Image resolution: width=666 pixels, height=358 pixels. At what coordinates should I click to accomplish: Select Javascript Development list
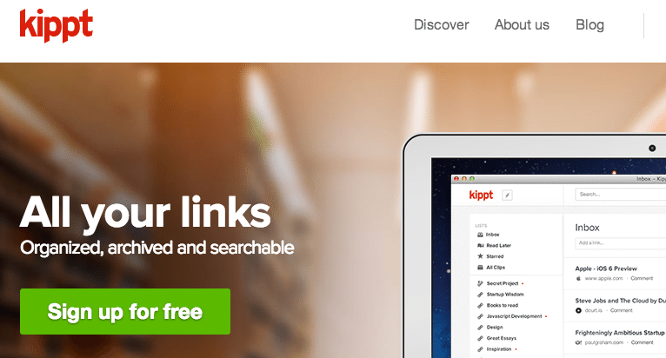tap(514, 316)
